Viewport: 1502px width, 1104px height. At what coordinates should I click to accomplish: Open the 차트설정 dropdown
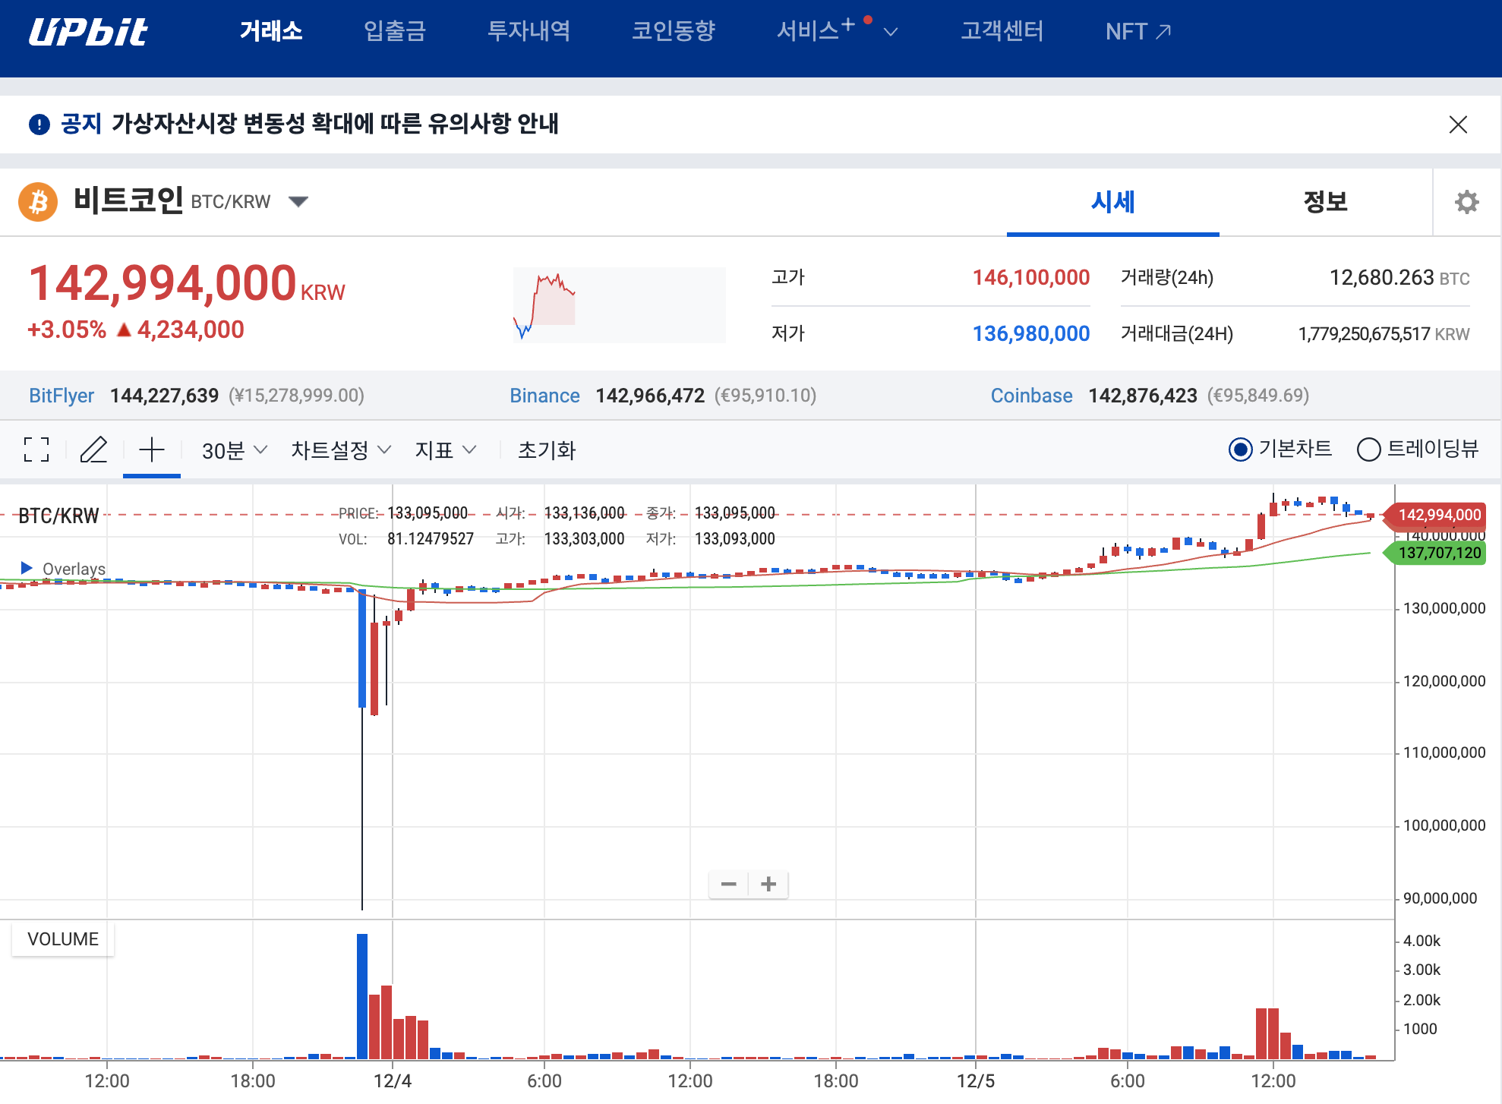(341, 450)
